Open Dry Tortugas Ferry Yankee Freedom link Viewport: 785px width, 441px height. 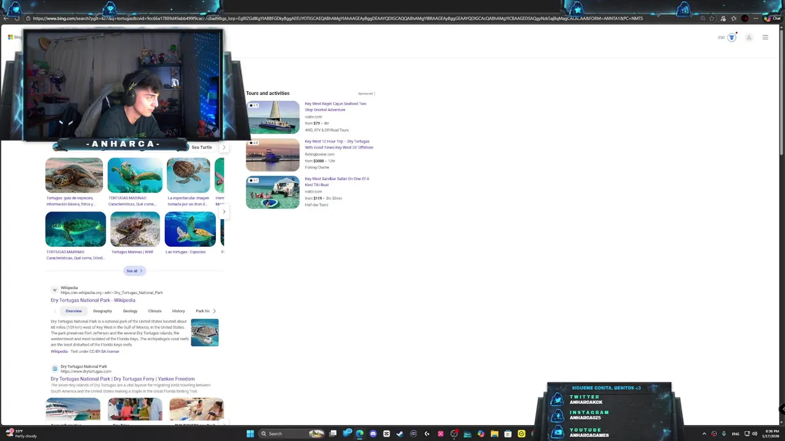[123, 379]
